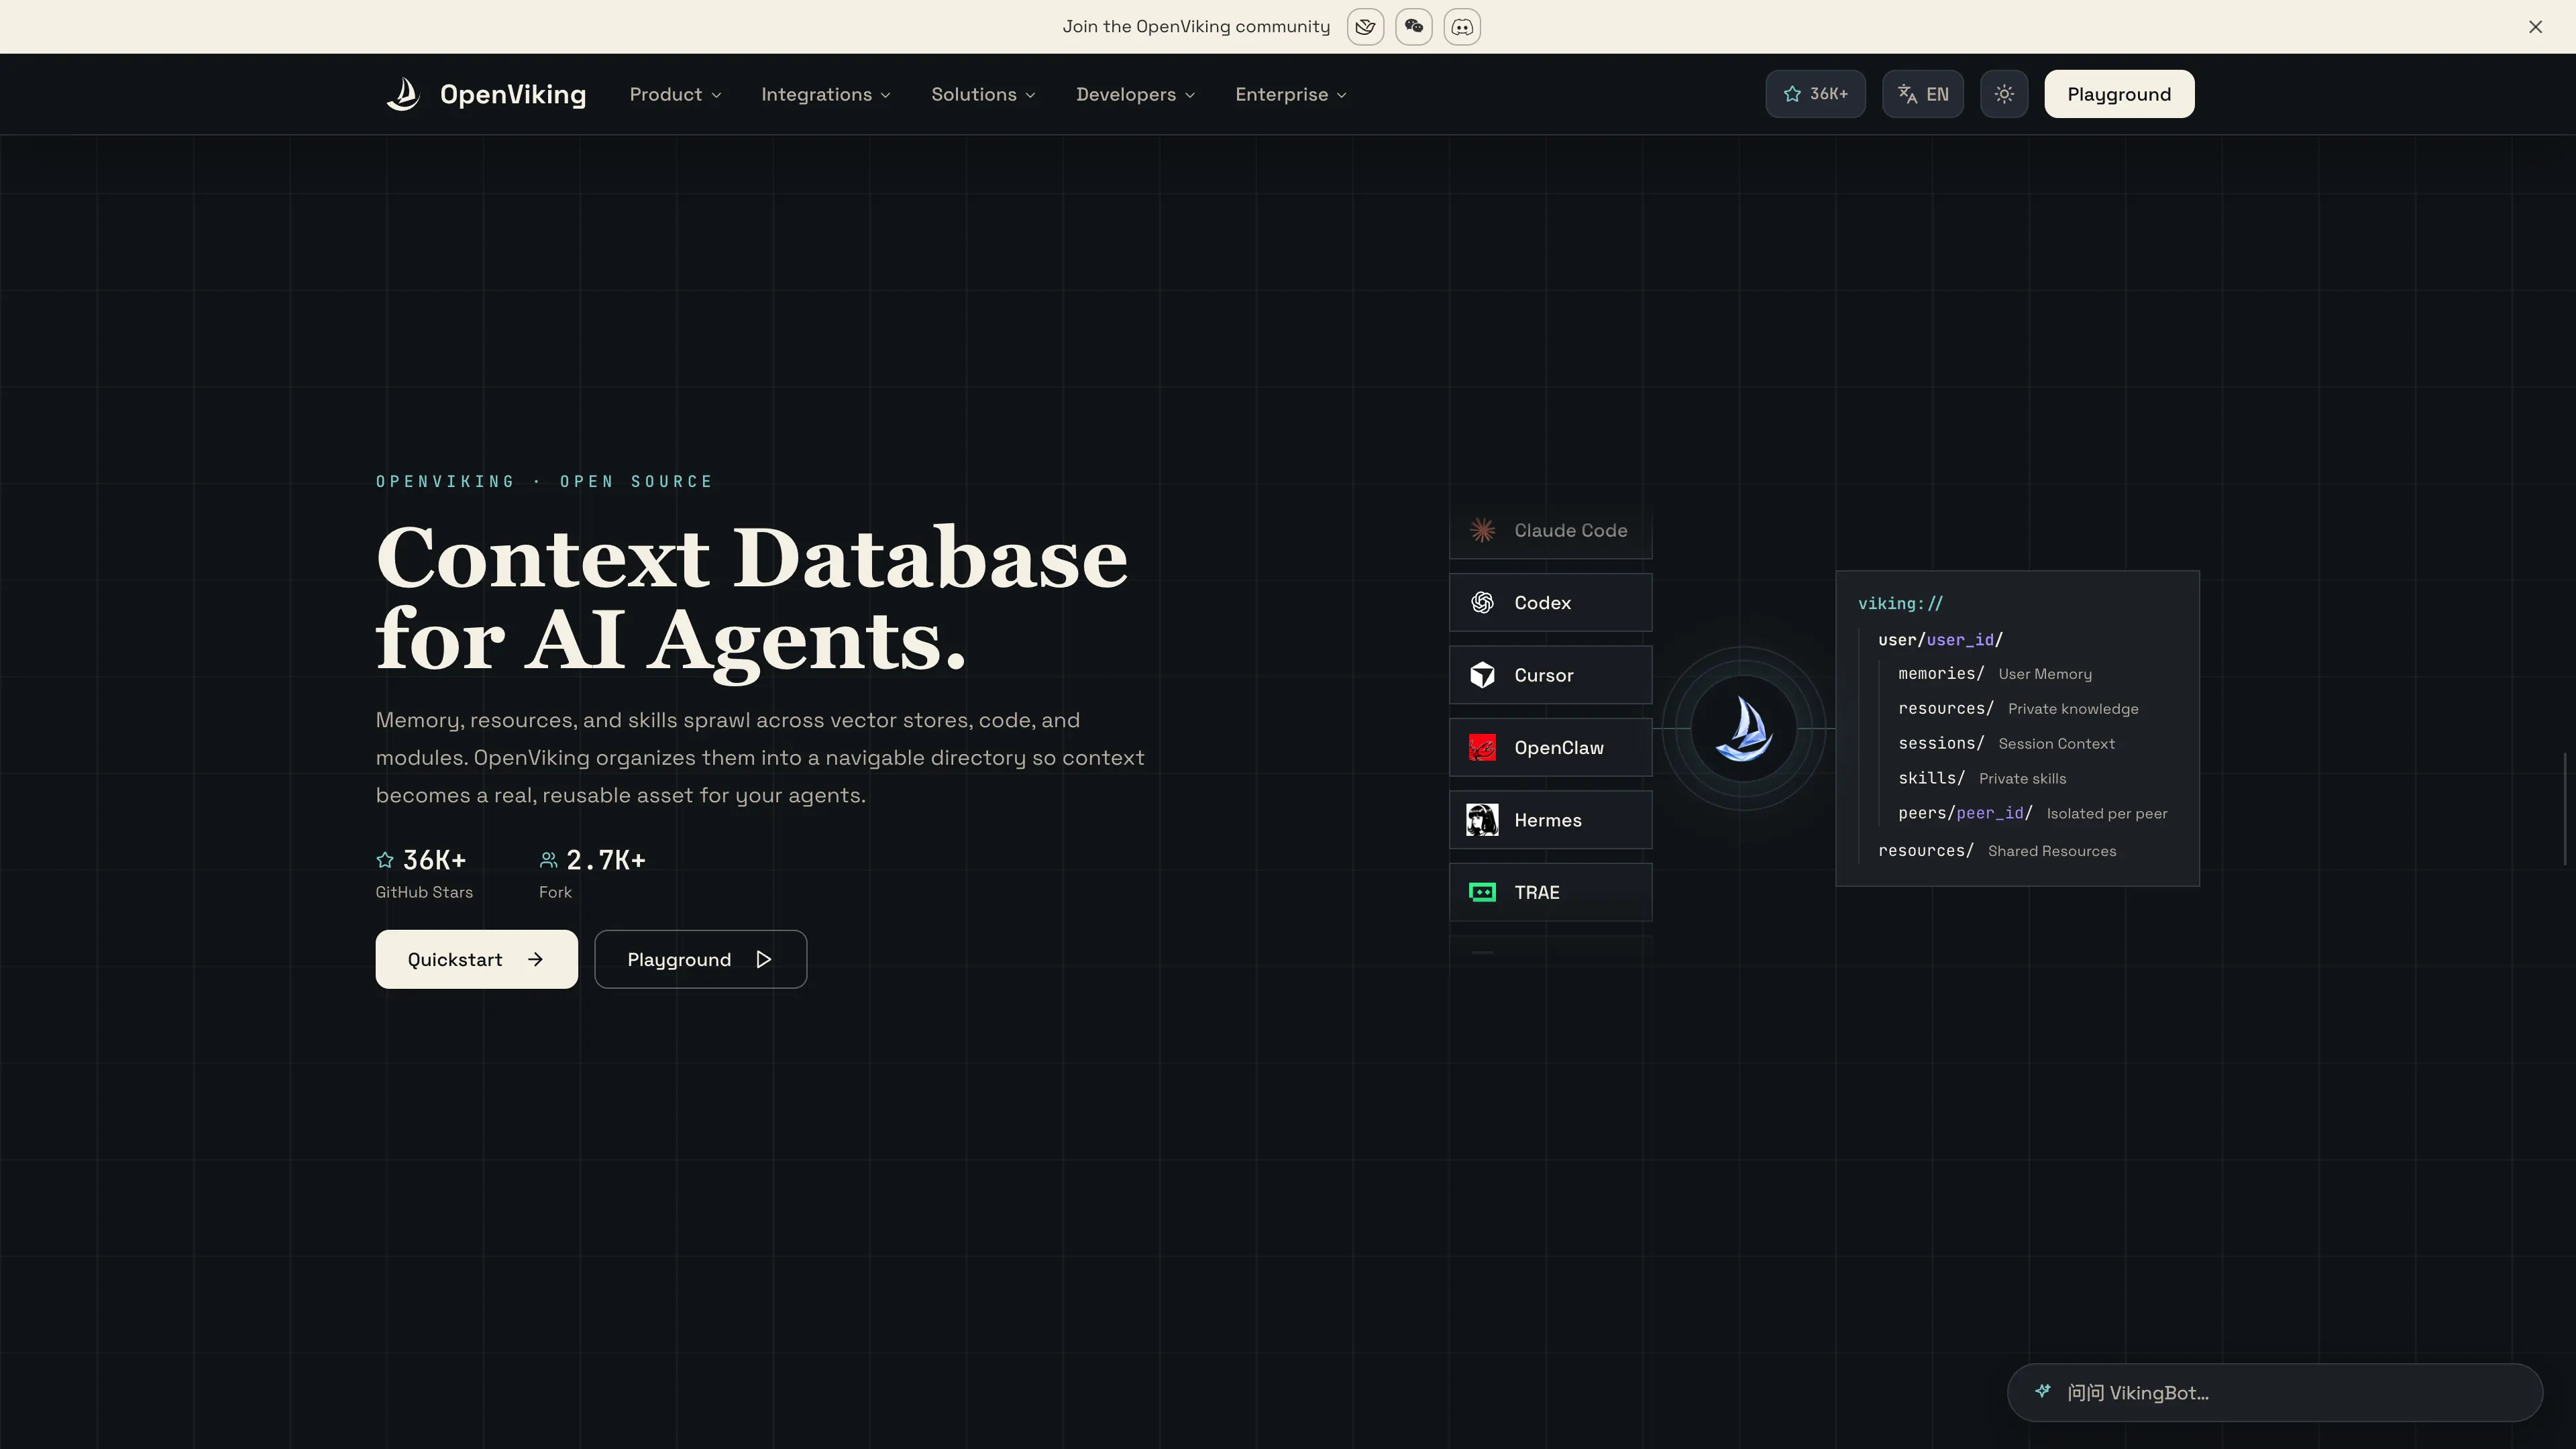The width and height of the screenshot is (2576, 1449).
Task: Click the memories/ User Memory entry
Action: click(1995, 674)
